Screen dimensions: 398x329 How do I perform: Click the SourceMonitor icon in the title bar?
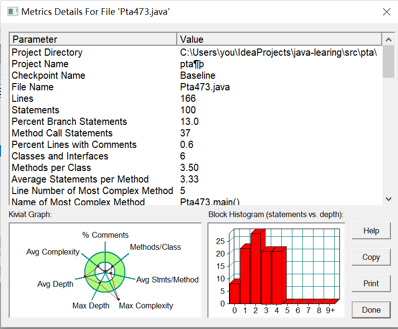tap(12, 12)
